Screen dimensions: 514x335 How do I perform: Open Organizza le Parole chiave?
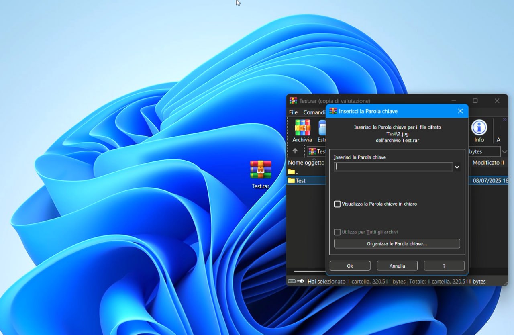[397, 243]
